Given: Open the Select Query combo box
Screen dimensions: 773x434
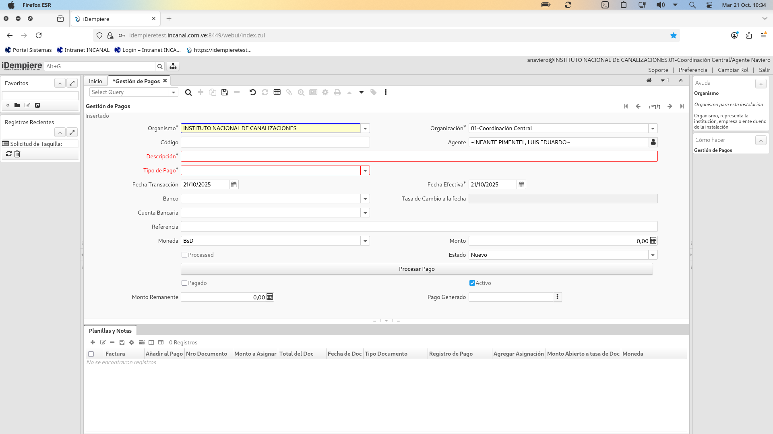Looking at the screenshot, I should 174,92.
